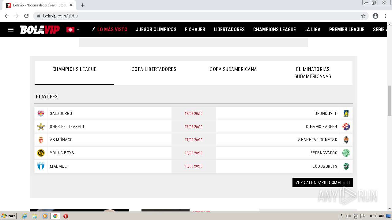This screenshot has width=392, height=220.
Task: Click the scrollbar down arrow
Action: pos(390,209)
